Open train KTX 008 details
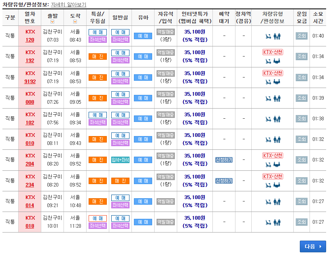Viewport: 333px width, 260px height. pos(30,102)
